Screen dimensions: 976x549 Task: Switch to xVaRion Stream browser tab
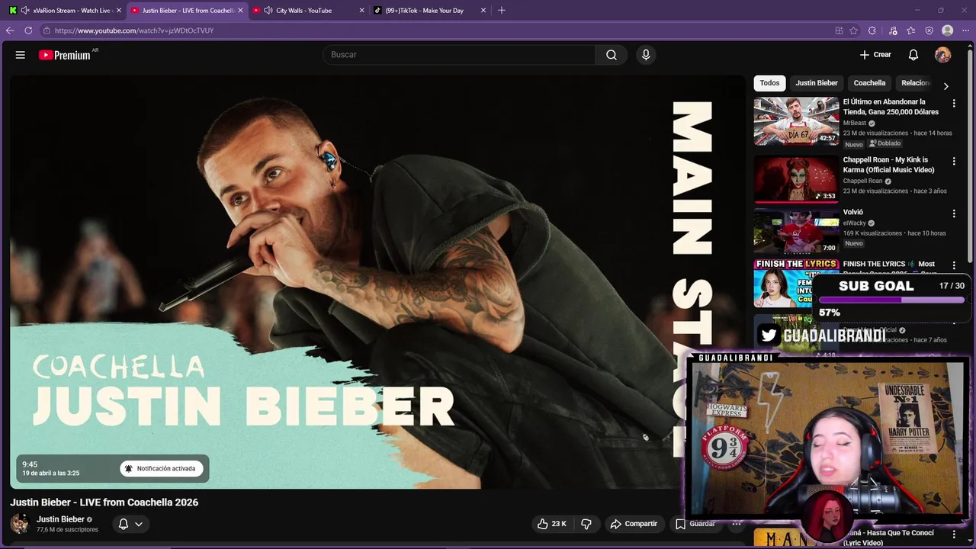click(x=65, y=11)
